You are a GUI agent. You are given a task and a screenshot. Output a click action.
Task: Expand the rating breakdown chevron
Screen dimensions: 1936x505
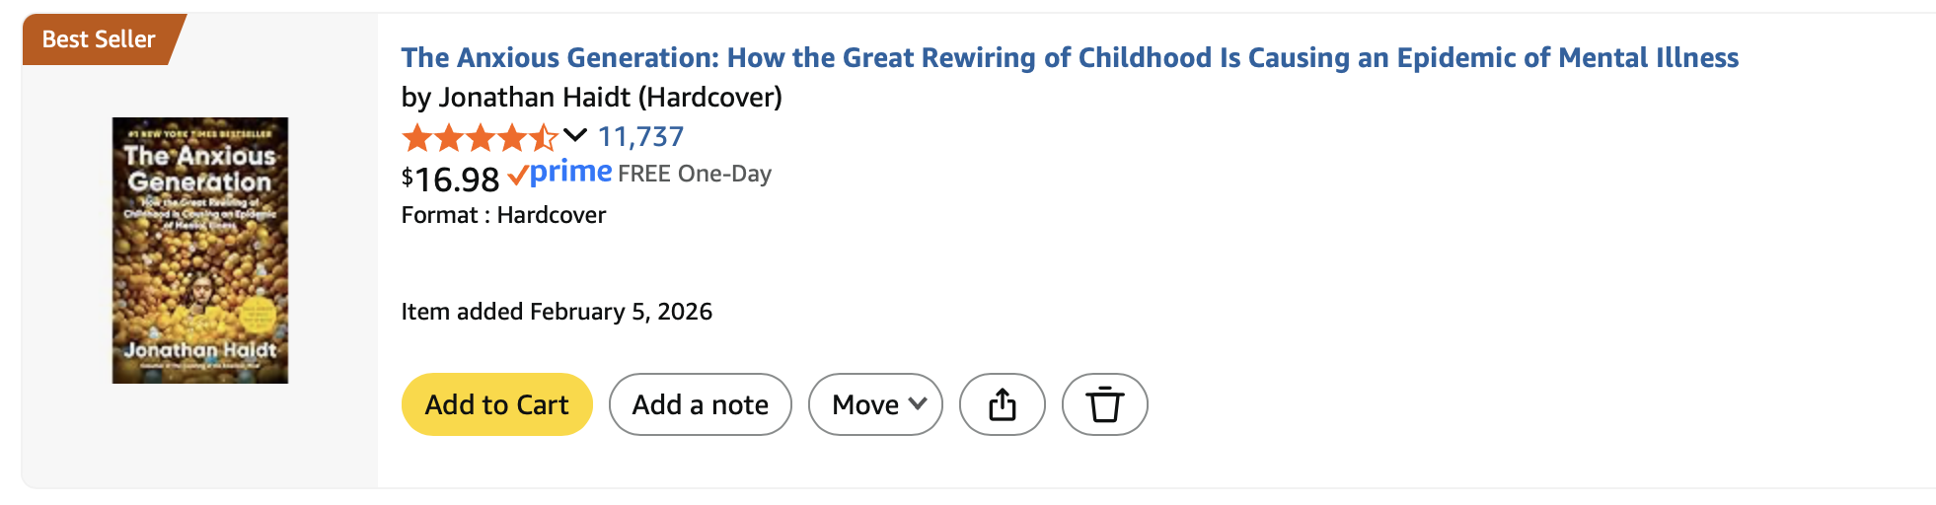tap(575, 135)
